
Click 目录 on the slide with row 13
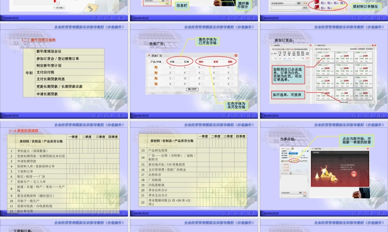click(x=250, y=213)
